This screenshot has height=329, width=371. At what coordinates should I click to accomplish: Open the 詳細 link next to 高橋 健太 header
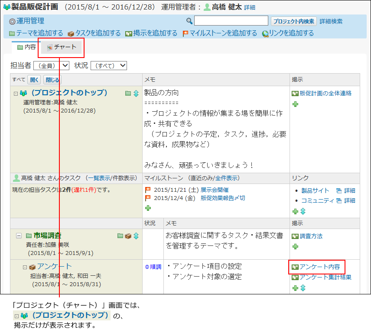[x=250, y=7]
